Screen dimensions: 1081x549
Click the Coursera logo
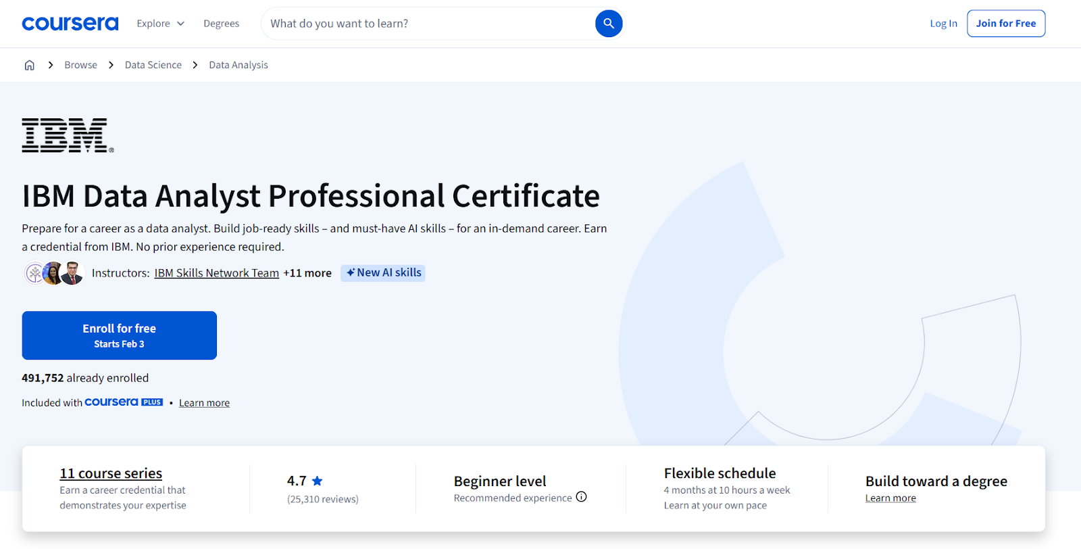point(70,24)
